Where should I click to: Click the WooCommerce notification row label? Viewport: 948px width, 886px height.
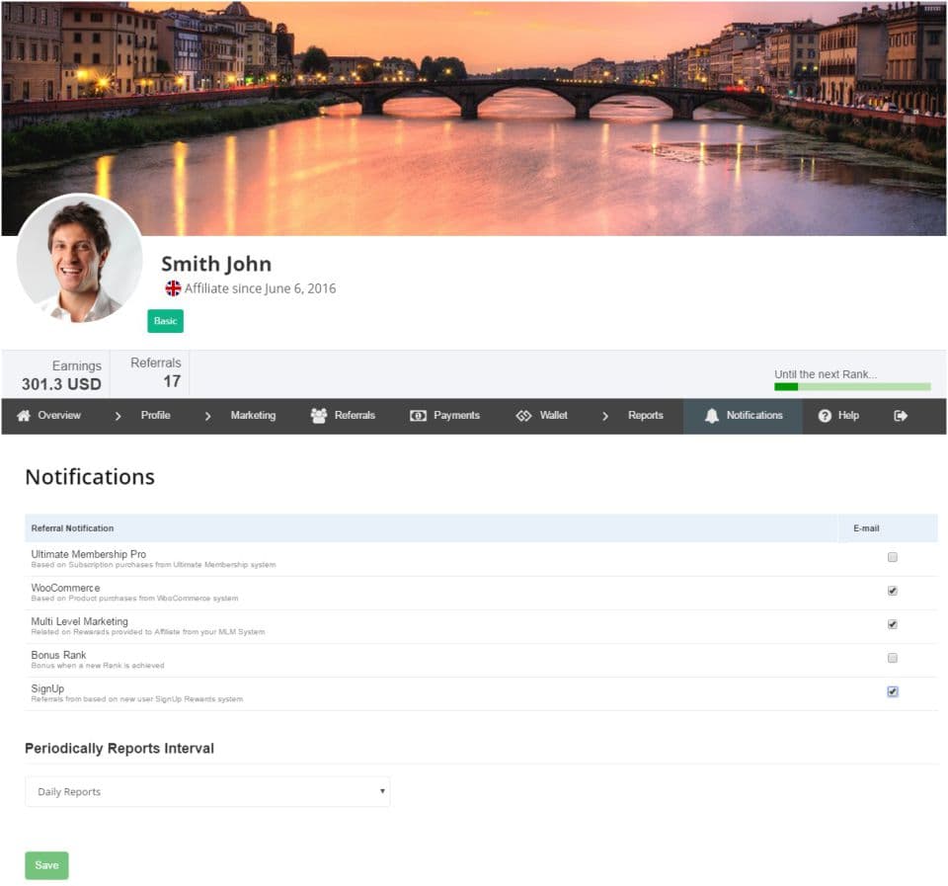(66, 588)
